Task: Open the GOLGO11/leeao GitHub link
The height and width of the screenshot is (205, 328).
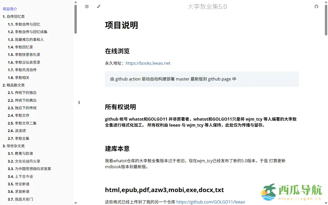Action: pos(211,202)
